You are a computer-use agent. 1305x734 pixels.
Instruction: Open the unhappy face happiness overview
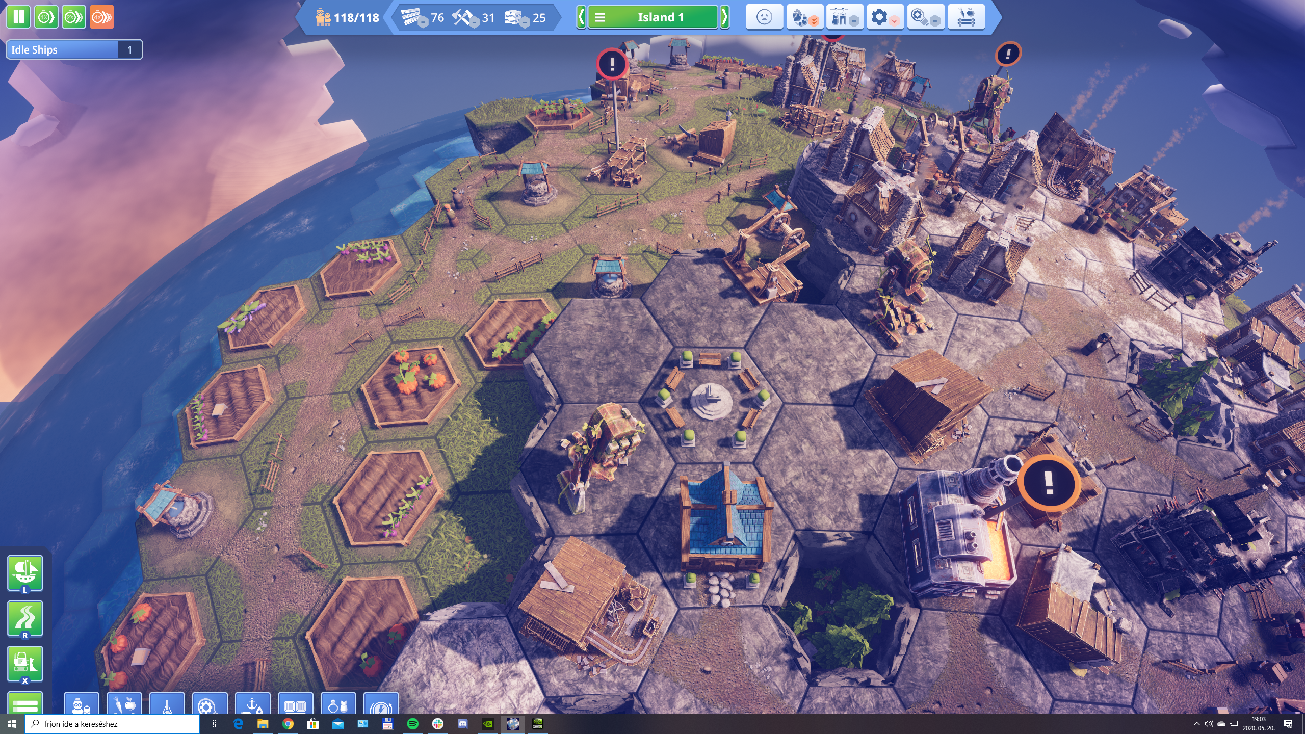[x=764, y=17]
